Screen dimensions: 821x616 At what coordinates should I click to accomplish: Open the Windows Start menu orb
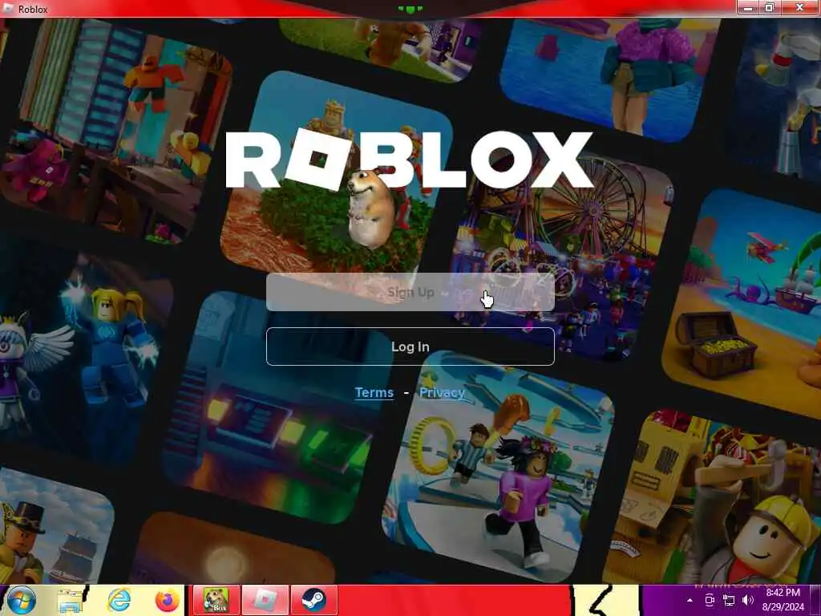click(21, 600)
